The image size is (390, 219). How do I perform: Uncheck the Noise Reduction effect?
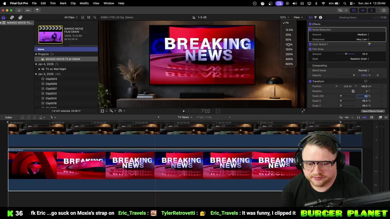[310, 30]
